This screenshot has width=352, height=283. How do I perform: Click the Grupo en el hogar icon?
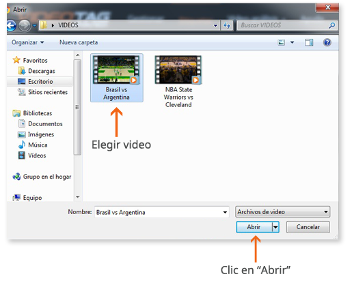(x=16, y=177)
